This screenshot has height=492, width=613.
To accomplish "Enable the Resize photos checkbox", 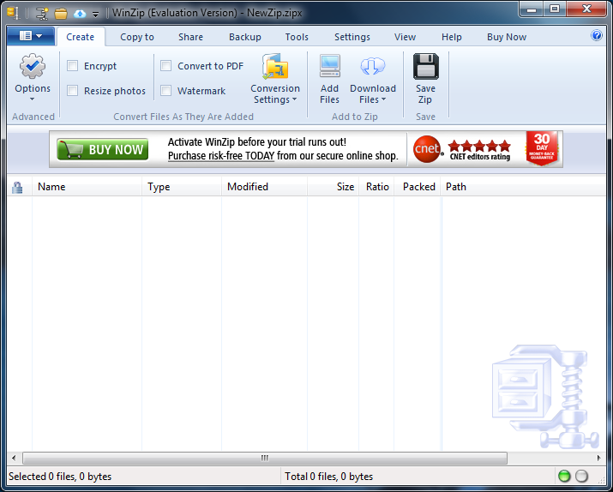I will point(72,91).
